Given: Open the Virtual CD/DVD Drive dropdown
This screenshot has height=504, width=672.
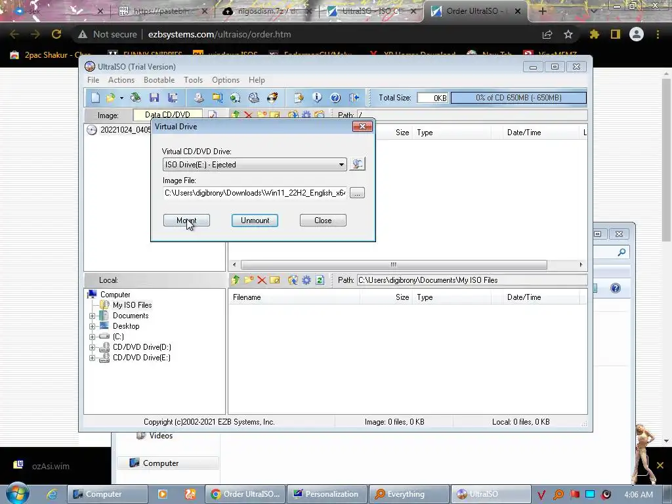Looking at the screenshot, I should [255, 165].
